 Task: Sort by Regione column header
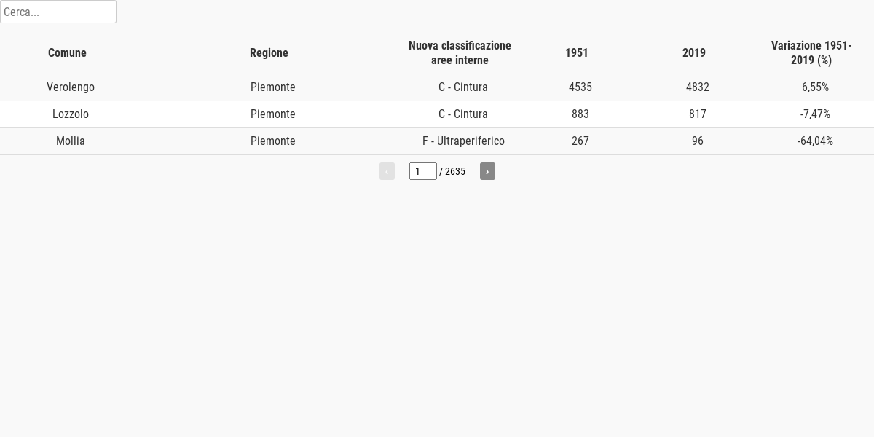tap(269, 52)
